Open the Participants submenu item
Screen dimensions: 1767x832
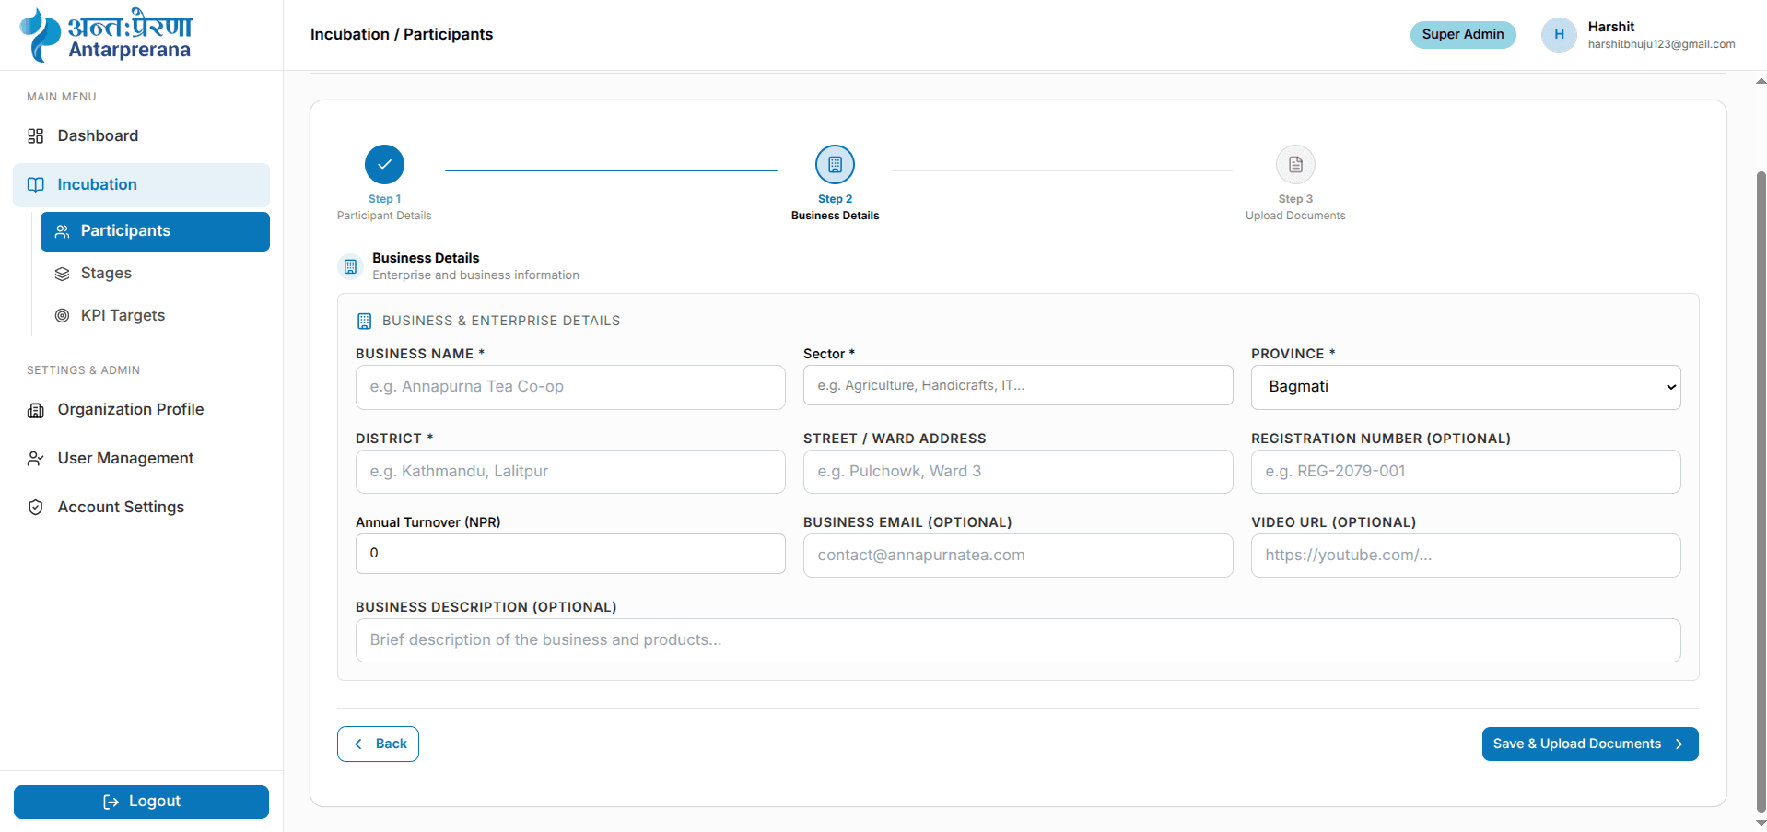155,231
